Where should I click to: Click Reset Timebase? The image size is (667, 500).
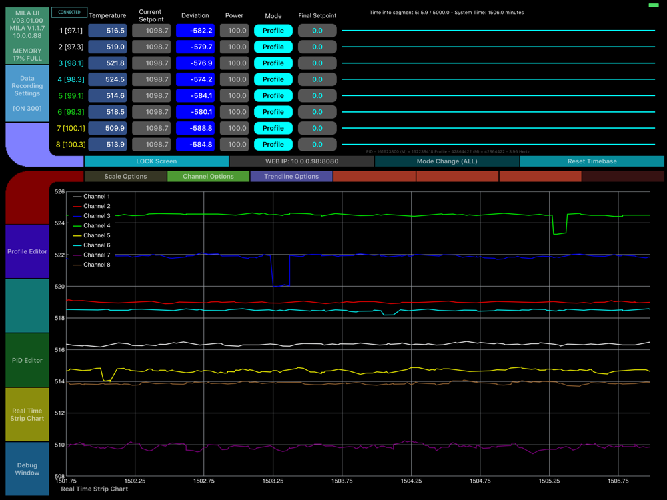pos(592,161)
